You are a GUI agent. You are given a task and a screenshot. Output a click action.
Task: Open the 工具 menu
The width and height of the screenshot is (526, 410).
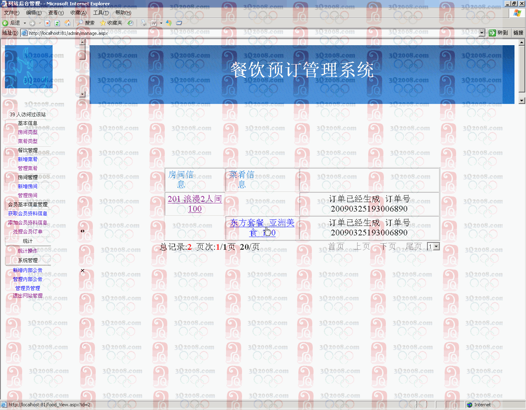100,13
